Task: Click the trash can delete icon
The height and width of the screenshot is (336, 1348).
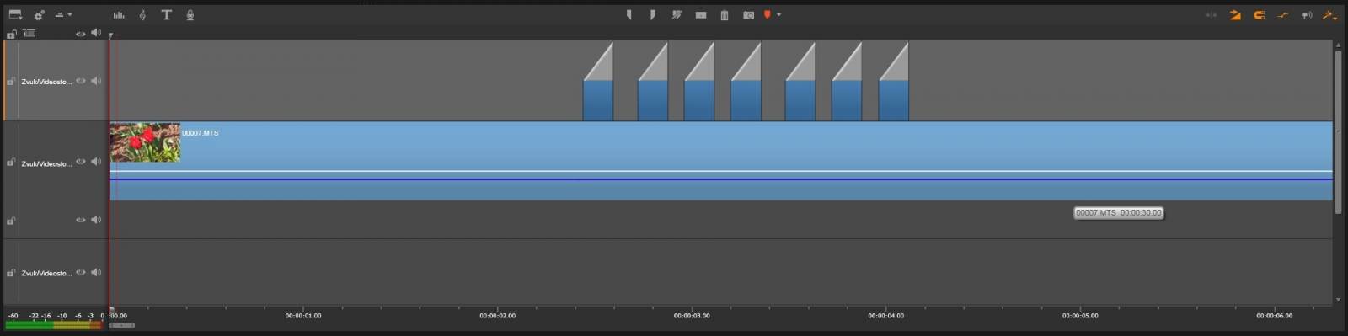Action: (x=725, y=15)
